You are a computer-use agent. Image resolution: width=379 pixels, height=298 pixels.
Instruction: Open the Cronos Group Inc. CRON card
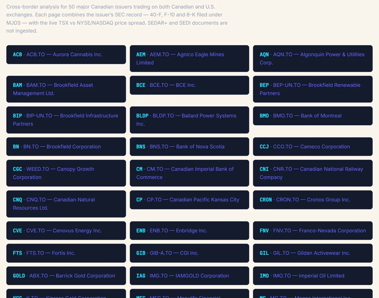pyautogui.click(x=313, y=200)
